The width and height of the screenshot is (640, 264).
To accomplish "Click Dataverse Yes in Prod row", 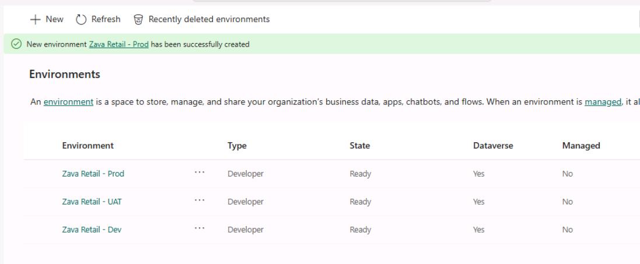I will pos(479,174).
